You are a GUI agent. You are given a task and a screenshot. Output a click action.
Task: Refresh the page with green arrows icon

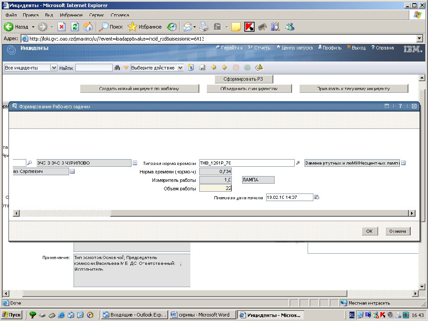75,27
